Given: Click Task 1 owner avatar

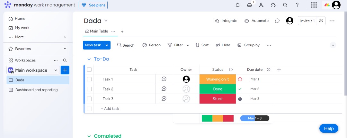Looking at the screenshot, I should [x=186, y=79].
